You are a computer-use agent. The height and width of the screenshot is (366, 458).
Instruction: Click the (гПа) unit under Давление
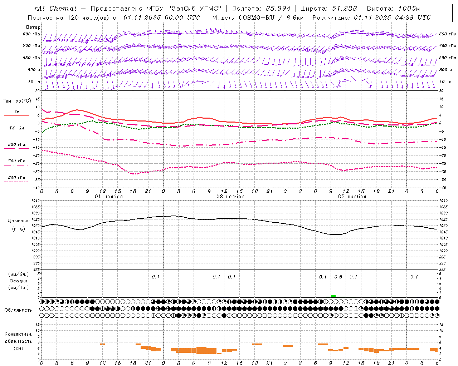(19, 229)
